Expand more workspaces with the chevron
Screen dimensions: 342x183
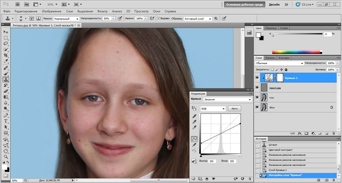coord(286,4)
